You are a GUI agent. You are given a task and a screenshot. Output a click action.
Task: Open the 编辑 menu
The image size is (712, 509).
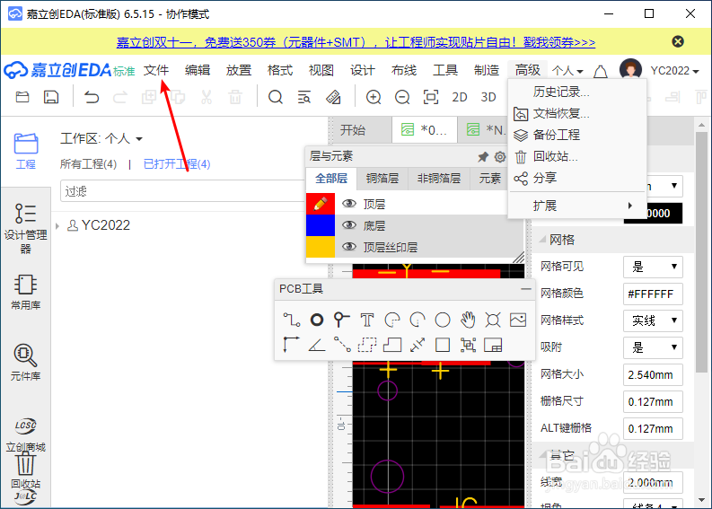198,70
